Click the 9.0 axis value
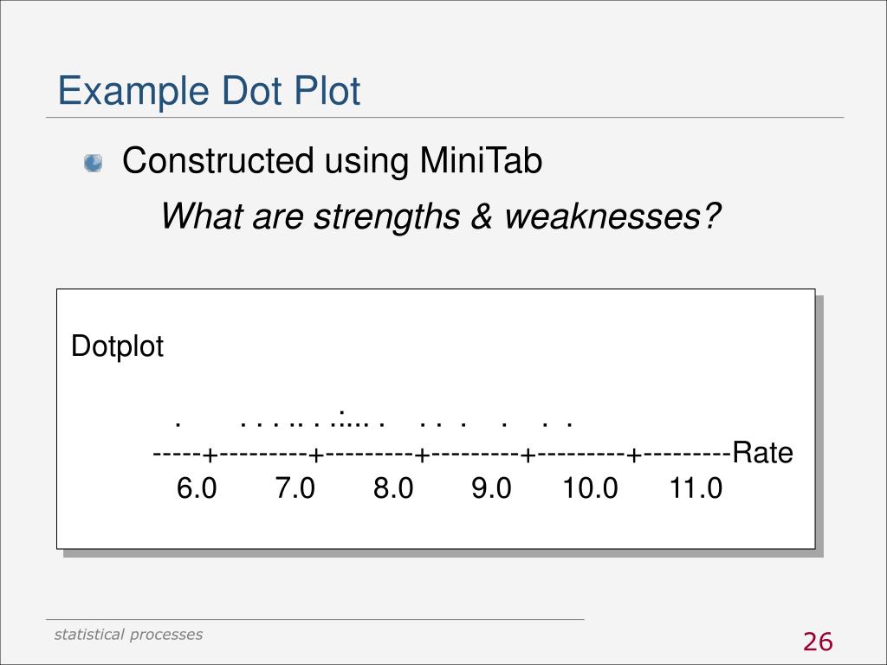This screenshot has height=665, width=887. pyautogui.click(x=492, y=488)
